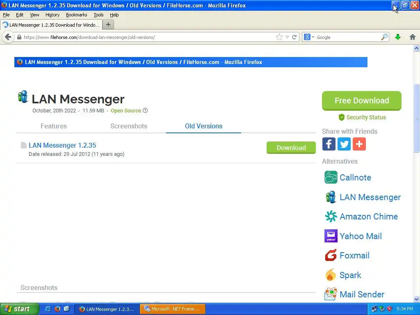Download LAN Messenger 1.2.35 version

point(291,148)
